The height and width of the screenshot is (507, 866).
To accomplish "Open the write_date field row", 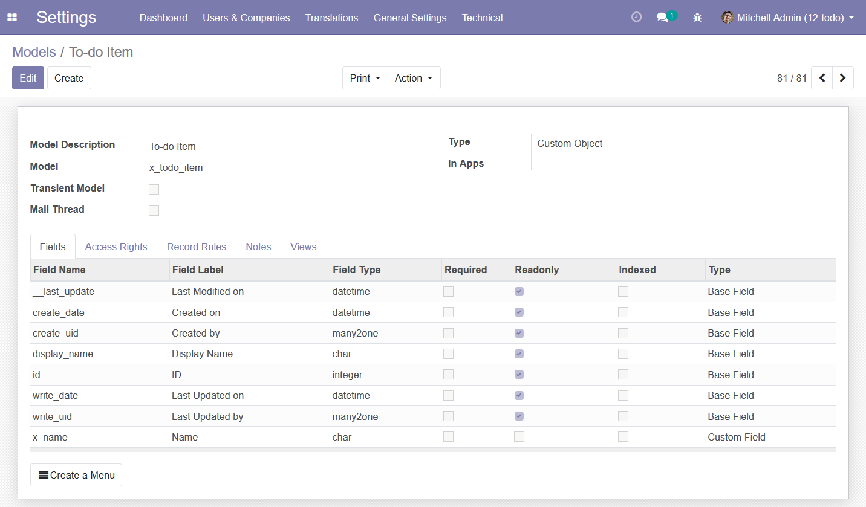I will (433, 395).
